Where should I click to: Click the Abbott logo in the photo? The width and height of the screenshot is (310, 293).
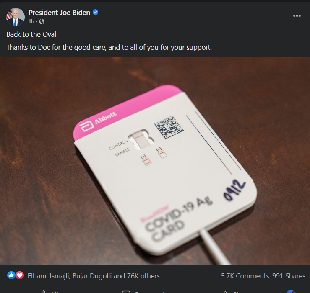(98, 121)
